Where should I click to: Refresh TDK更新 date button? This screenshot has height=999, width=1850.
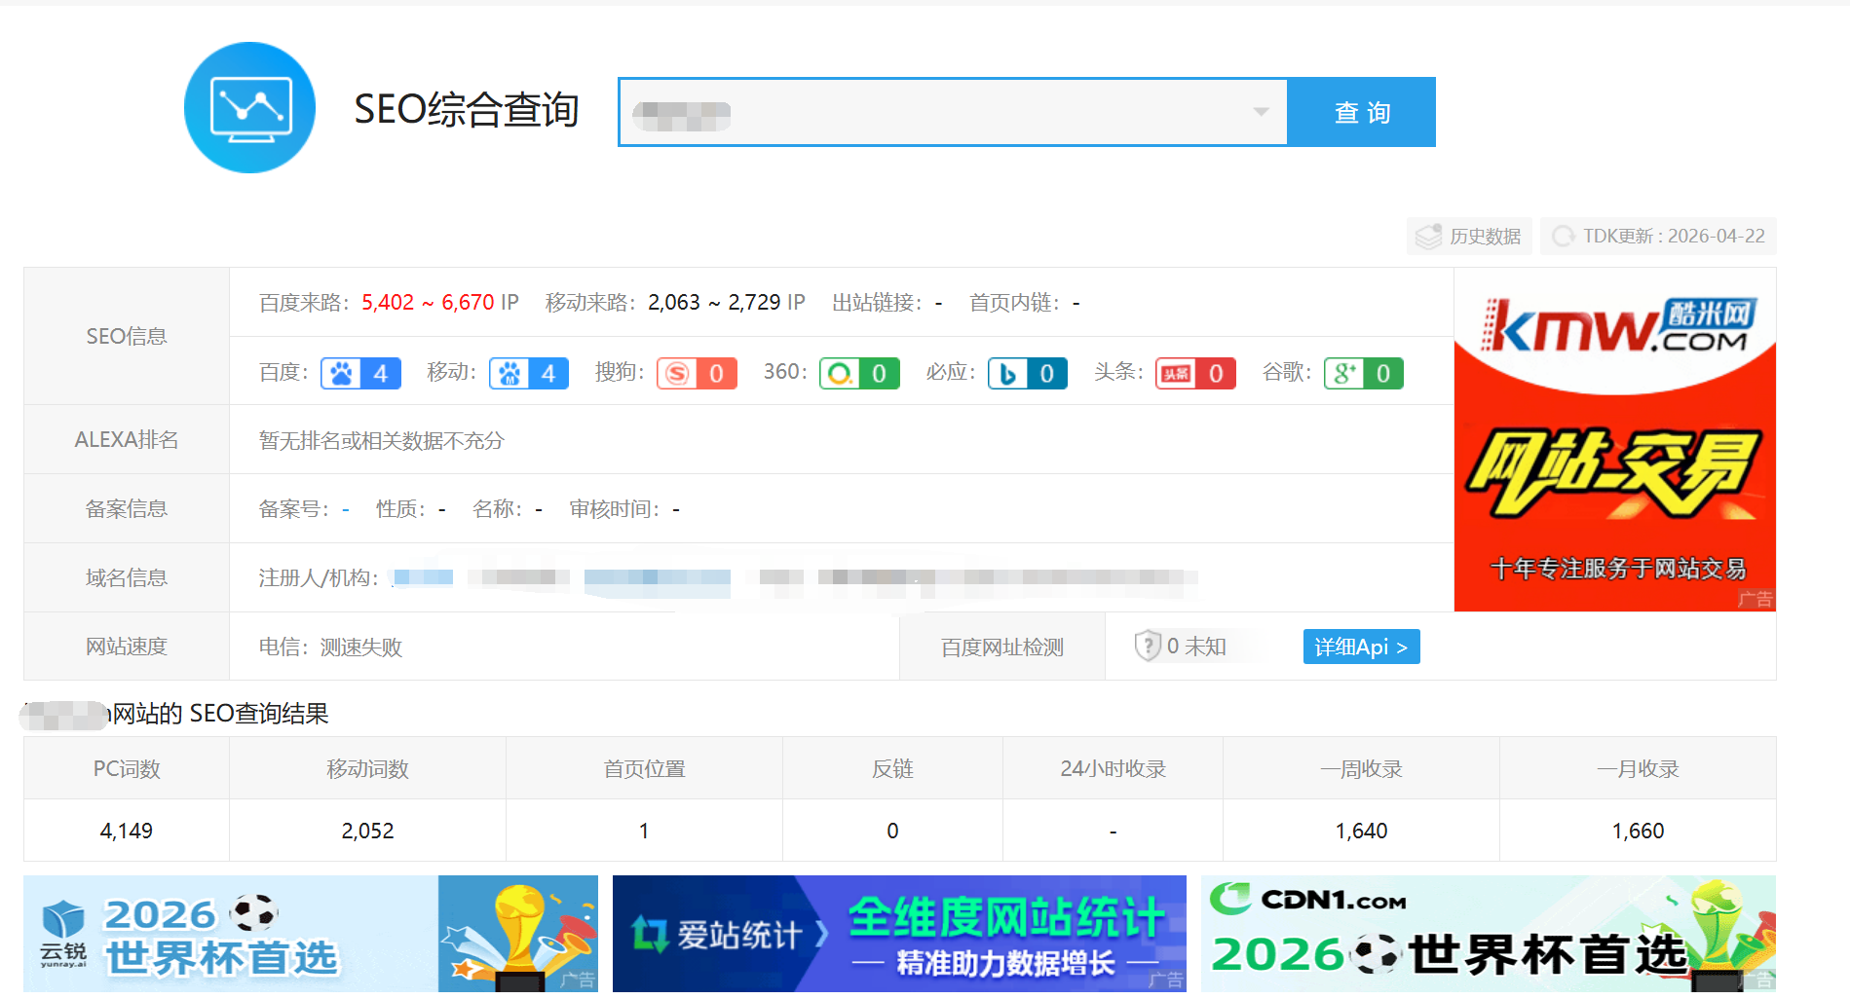click(x=1658, y=237)
